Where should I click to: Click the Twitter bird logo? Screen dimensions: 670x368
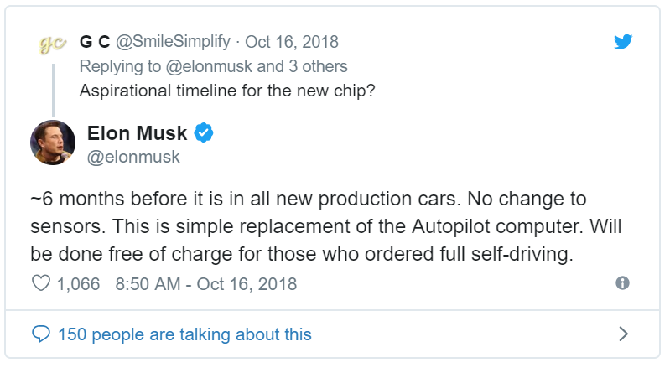(621, 43)
